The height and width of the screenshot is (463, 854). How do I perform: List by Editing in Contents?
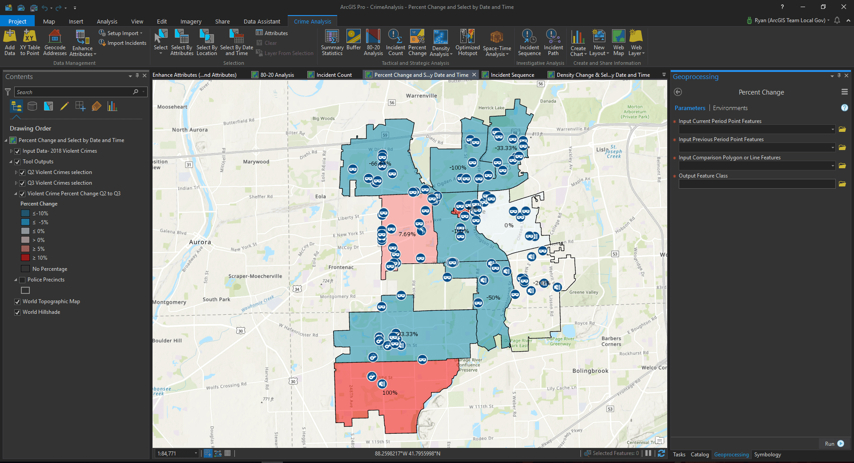coord(64,106)
